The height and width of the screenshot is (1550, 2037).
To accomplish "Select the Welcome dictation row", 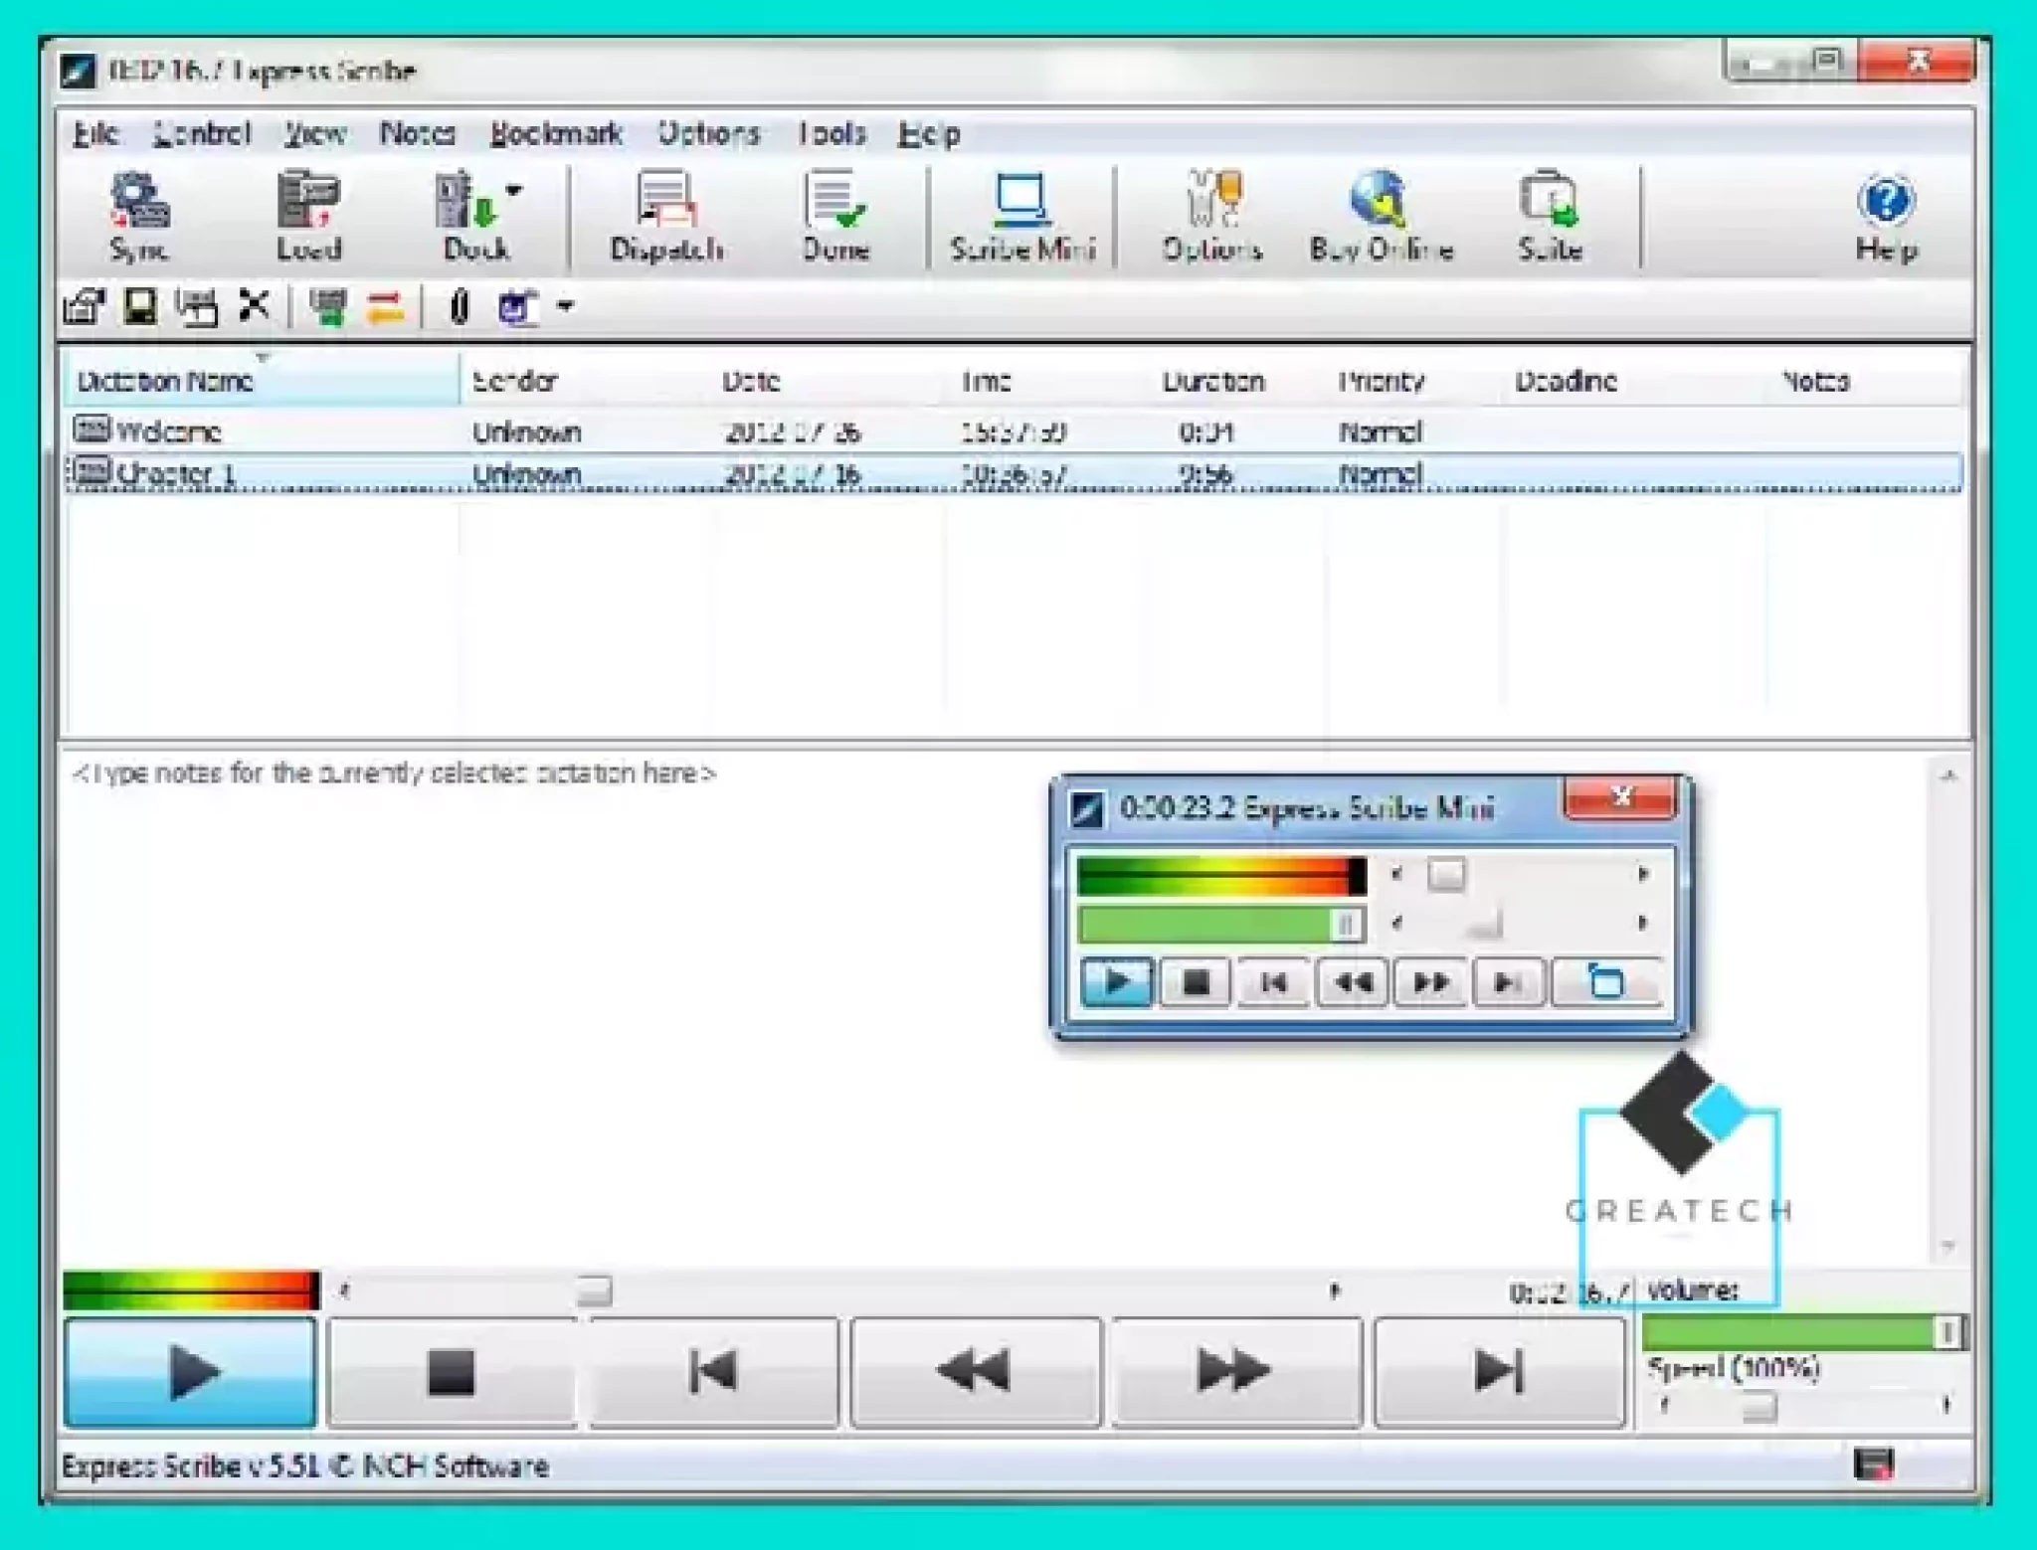I will 1015,431.
